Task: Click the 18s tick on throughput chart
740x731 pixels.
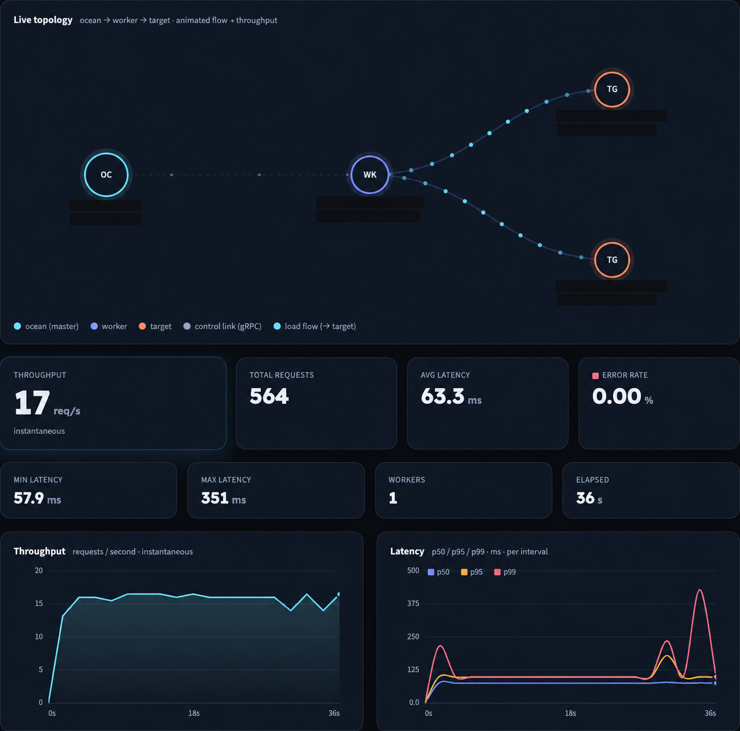Action: click(x=194, y=713)
